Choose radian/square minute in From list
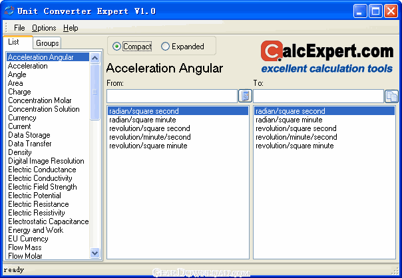 point(178,120)
